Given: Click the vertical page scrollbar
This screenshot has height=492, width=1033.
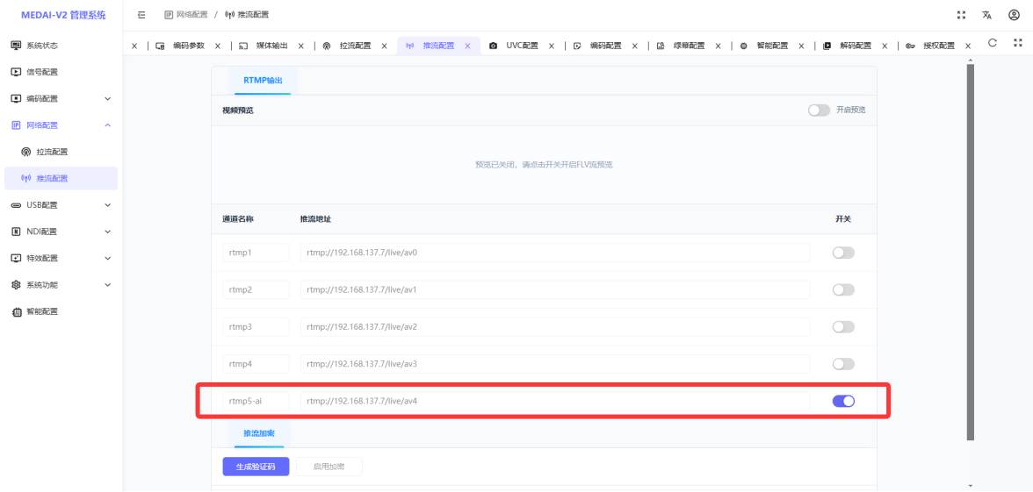Looking at the screenshot, I should coord(971,252).
